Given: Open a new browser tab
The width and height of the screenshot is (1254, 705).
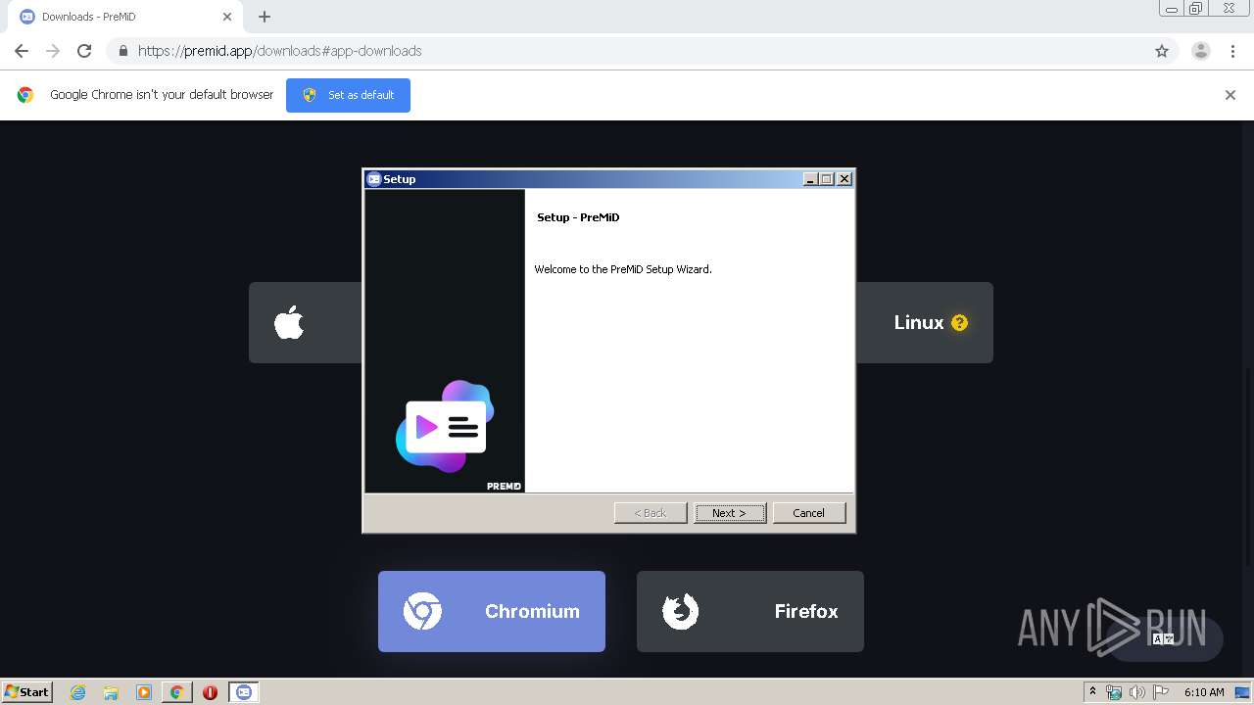Looking at the screenshot, I should (265, 17).
